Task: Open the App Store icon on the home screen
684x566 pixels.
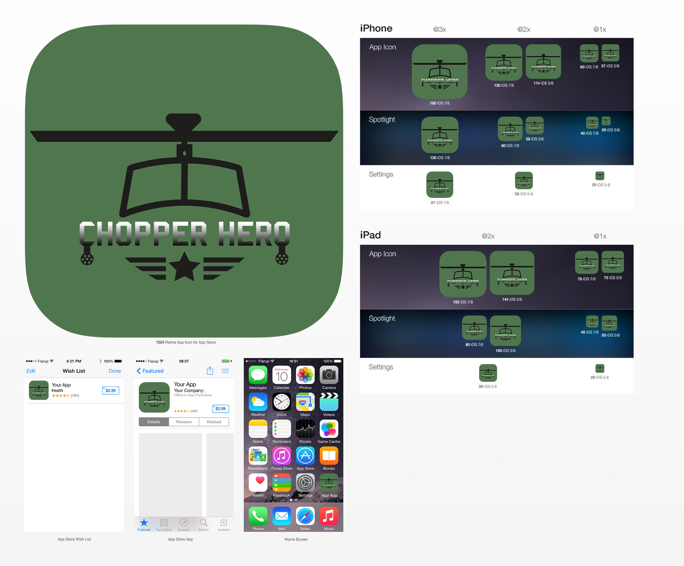Action: tap(305, 456)
